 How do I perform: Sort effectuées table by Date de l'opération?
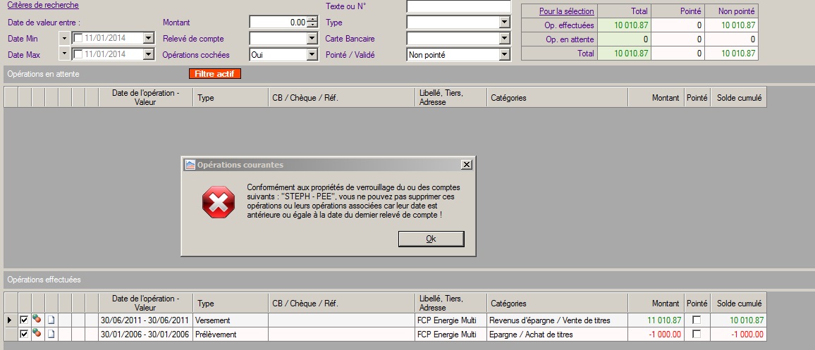145,303
